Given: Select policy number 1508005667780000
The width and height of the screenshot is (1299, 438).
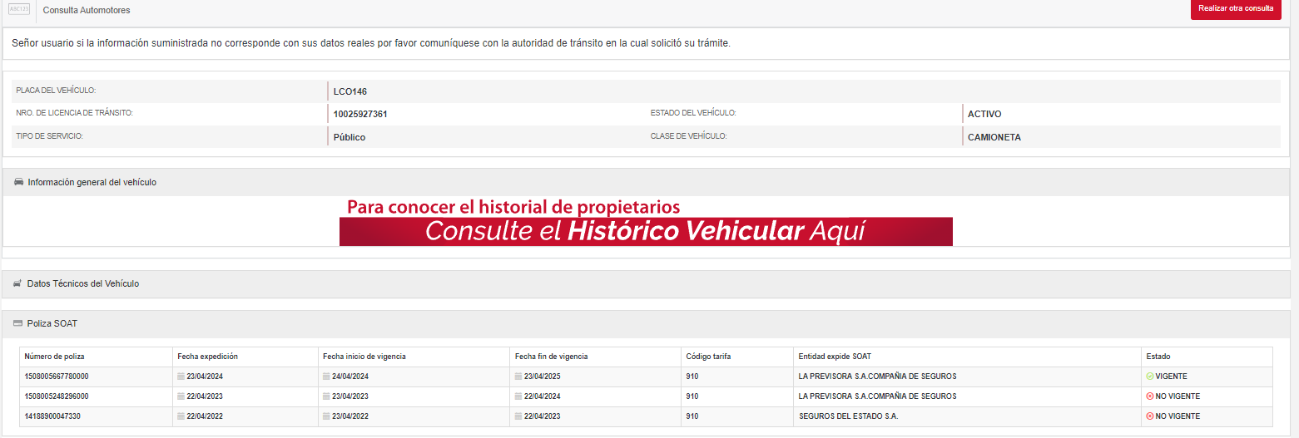Looking at the screenshot, I should click(57, 376).
